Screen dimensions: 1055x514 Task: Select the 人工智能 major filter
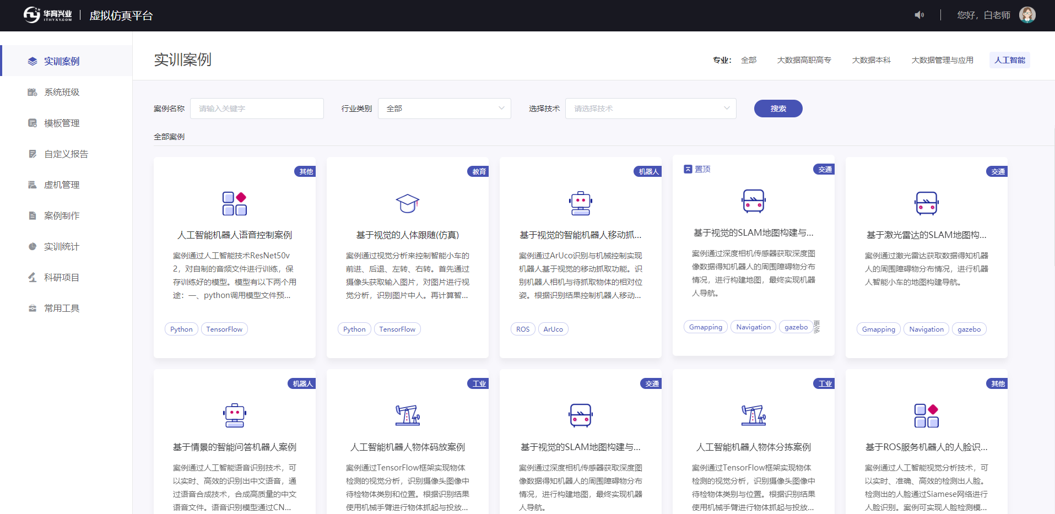tap(1010, 60)
